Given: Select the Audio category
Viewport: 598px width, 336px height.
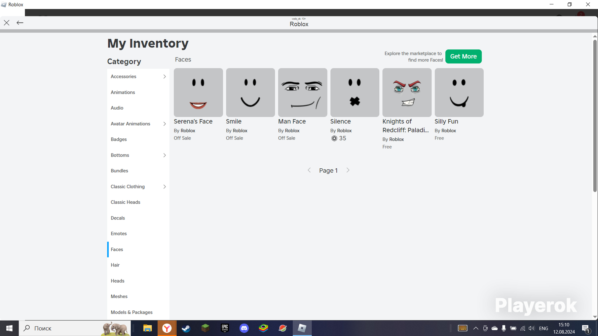Looking at the screenshot, I should (x=138, y=108).
